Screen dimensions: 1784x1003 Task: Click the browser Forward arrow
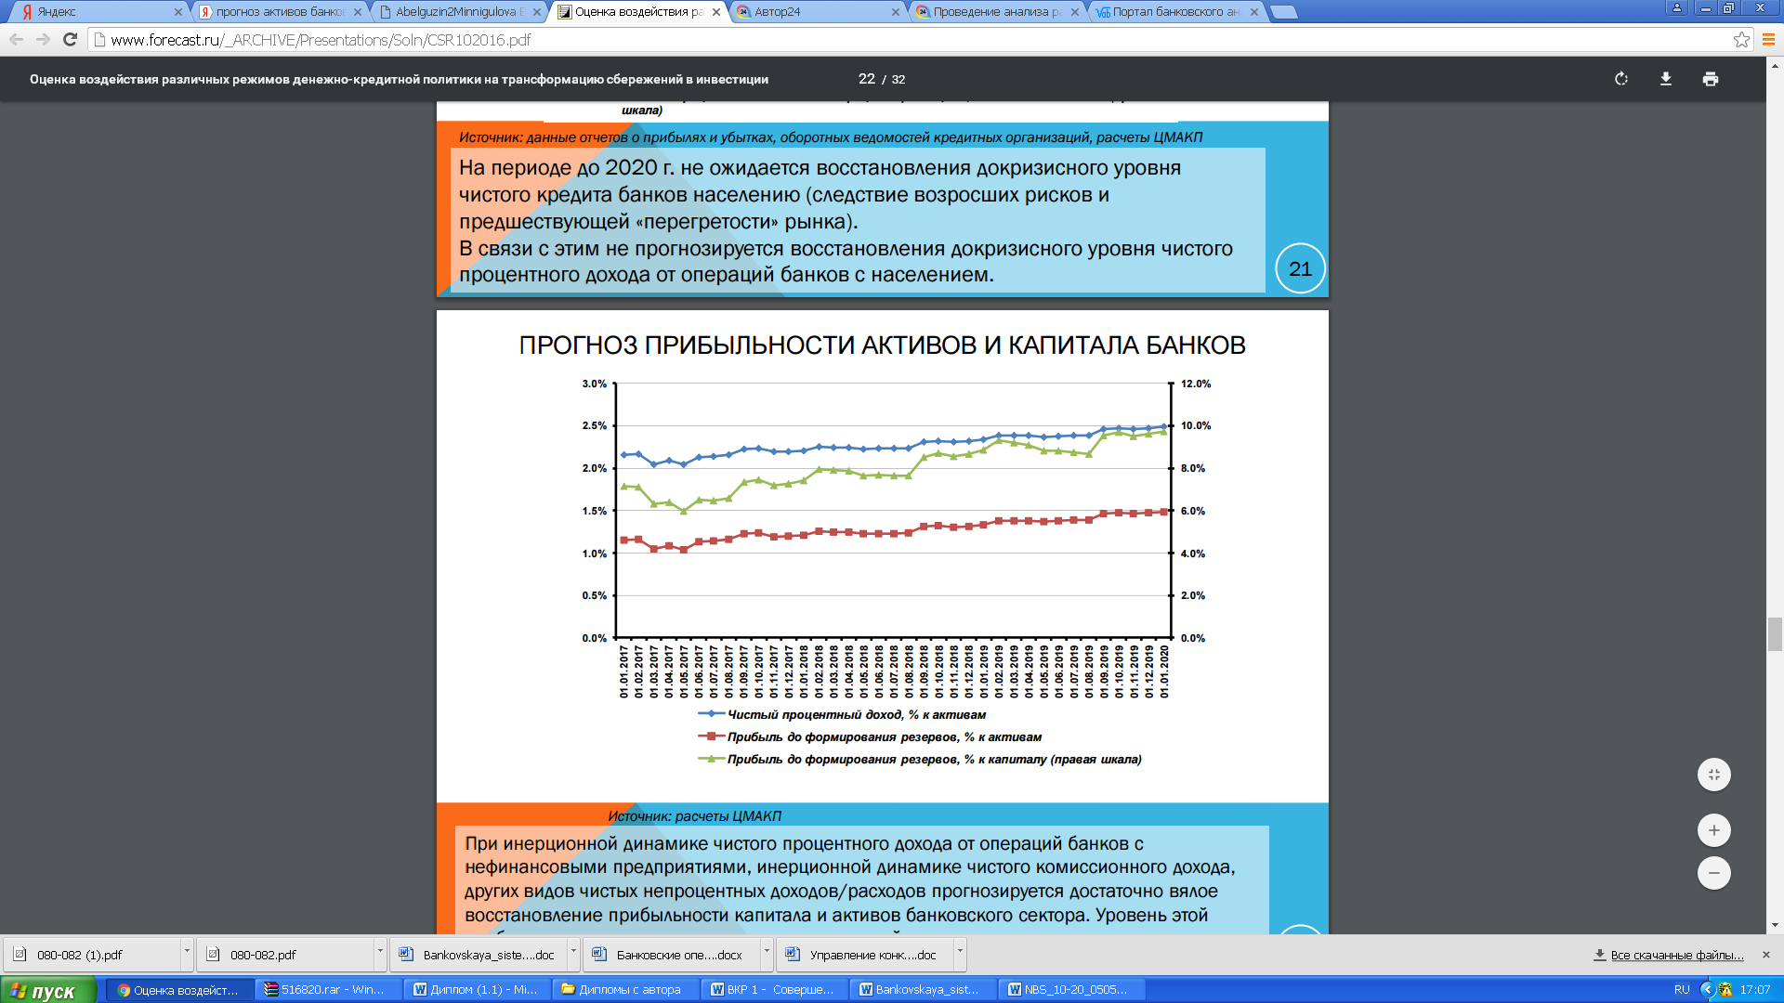(x=43, y=39)
